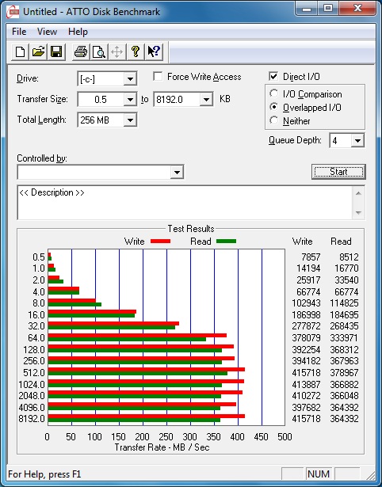Image resolution: width=382 pixels, height=487 pixels.
Task: Open the View menu
Action: [47, 32]
